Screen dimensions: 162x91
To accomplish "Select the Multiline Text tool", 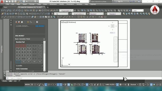I will tap(51, 17).
